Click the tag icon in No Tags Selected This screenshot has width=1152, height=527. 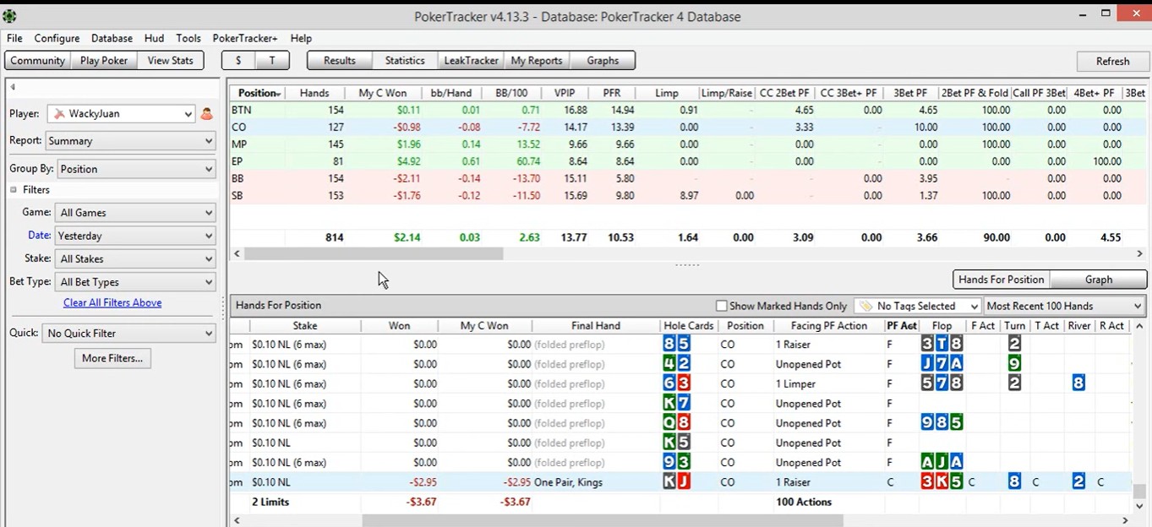[865, 307]
